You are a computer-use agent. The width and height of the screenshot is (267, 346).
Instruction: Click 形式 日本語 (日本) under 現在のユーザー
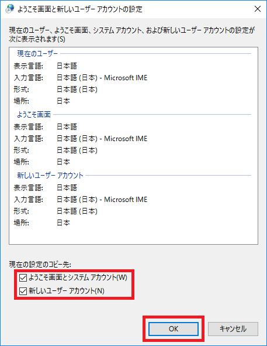[x=77, y=90]
